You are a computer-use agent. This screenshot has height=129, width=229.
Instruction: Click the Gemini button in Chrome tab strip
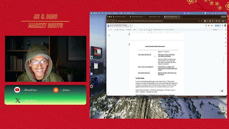tap(223, 17)
